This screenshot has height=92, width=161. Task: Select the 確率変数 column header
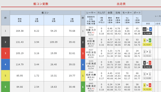coord(20,20)
